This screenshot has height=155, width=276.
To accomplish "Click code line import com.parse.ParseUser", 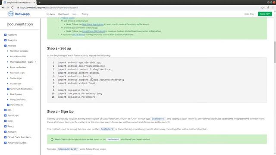I will [x=77, y=97].
